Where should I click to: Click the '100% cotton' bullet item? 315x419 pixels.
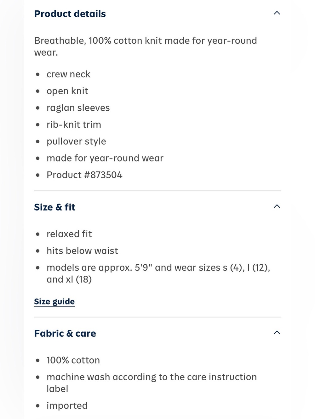tap(73, 360)
